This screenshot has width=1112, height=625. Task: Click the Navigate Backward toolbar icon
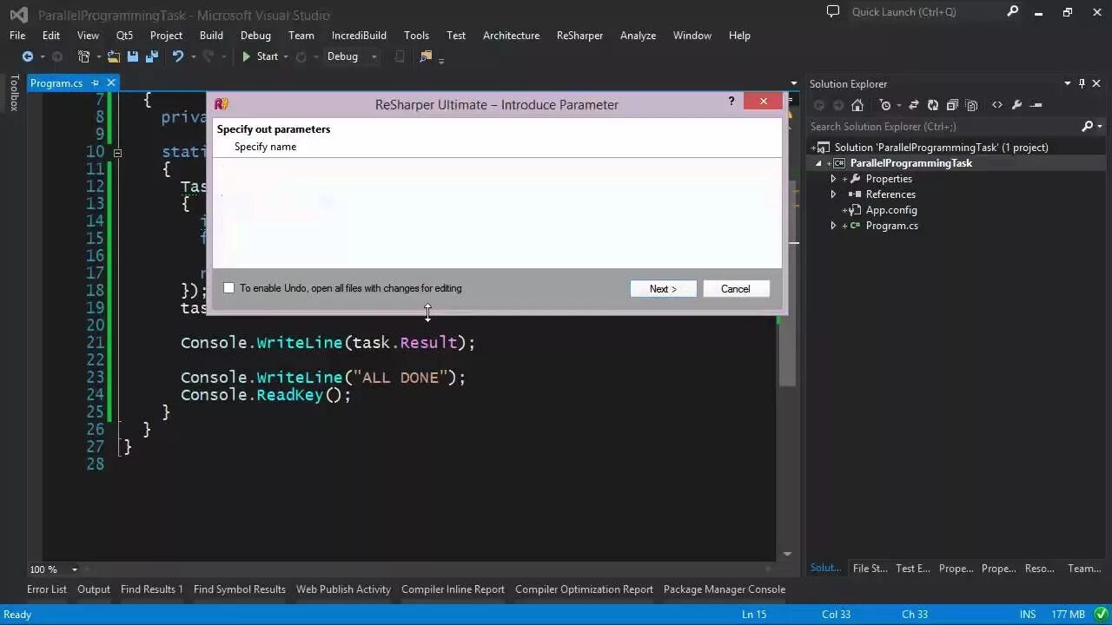pos(28,56)
